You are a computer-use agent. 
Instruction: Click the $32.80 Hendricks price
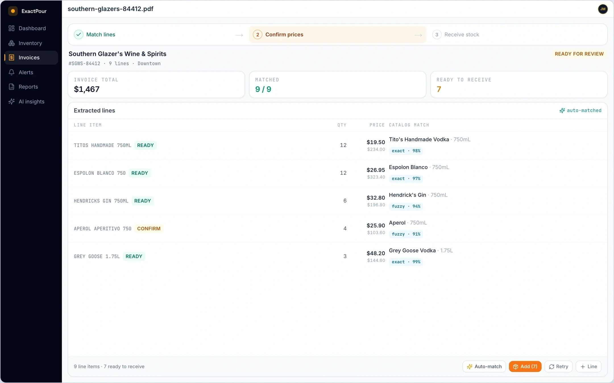[376, 198]
